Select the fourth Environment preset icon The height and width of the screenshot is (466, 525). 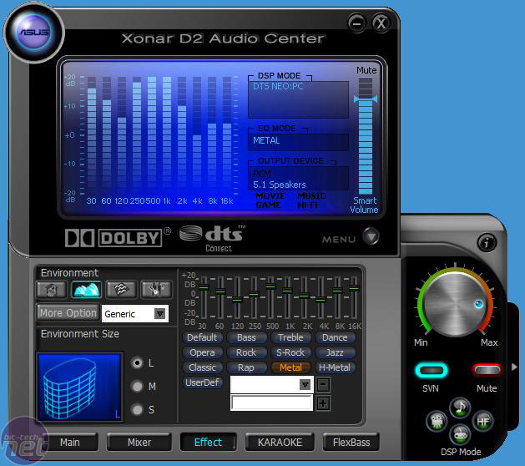[x=156, y=290]
